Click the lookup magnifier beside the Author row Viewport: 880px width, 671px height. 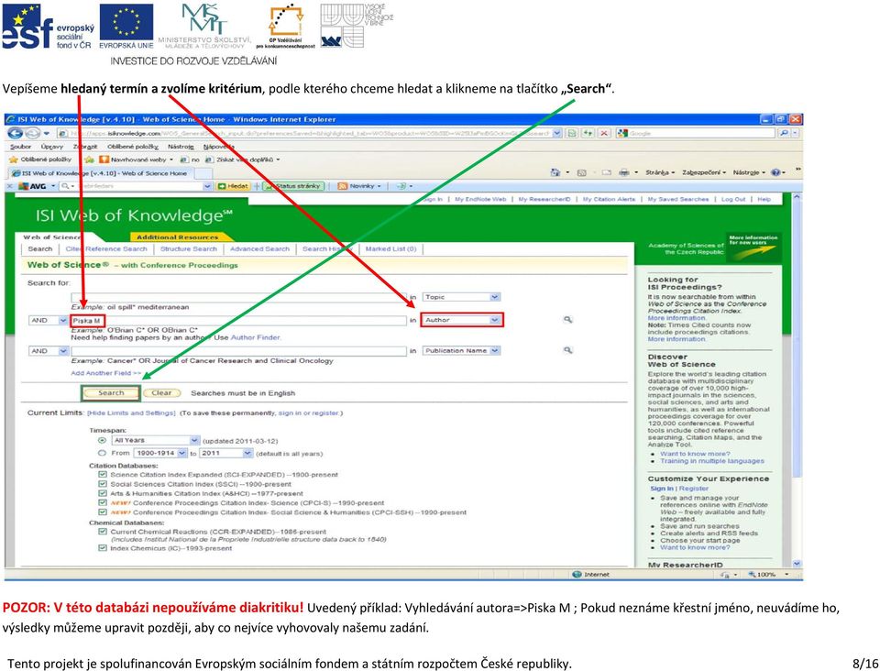coord(568,320)
